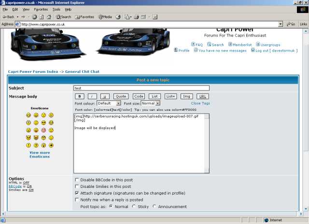Viewport: 309px width, 224px height.
Task: Open the Media toolbar button
Action: 105,17
